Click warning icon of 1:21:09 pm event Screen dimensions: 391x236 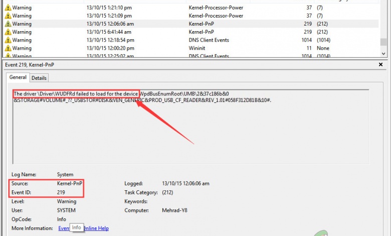pos(8,16)
